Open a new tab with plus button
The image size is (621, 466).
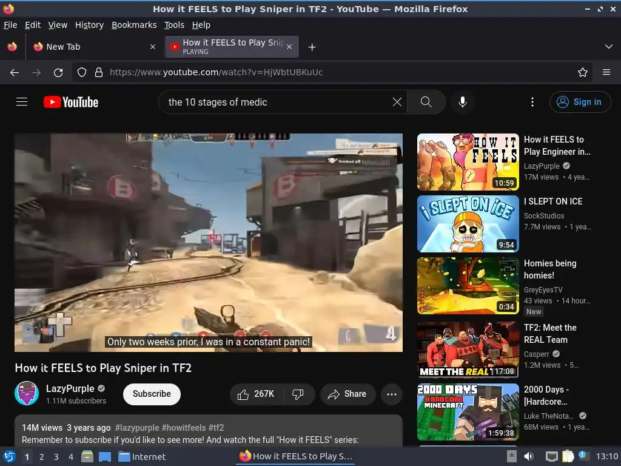click(312, 47)
